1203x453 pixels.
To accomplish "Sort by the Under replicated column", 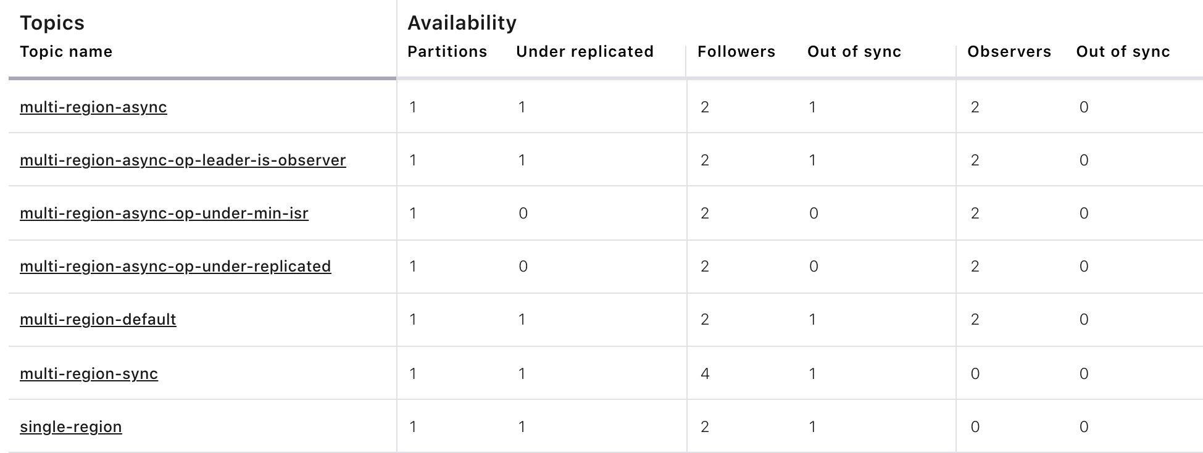I will (x=585, y=52).
